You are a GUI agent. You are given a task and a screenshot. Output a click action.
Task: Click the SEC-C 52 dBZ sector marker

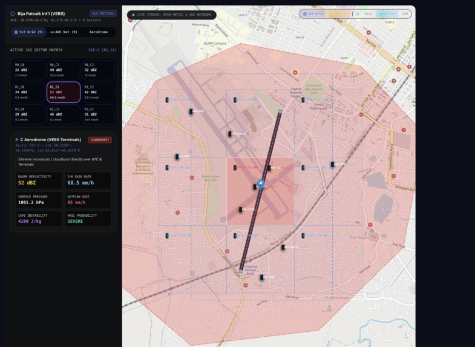coord(235,168)
